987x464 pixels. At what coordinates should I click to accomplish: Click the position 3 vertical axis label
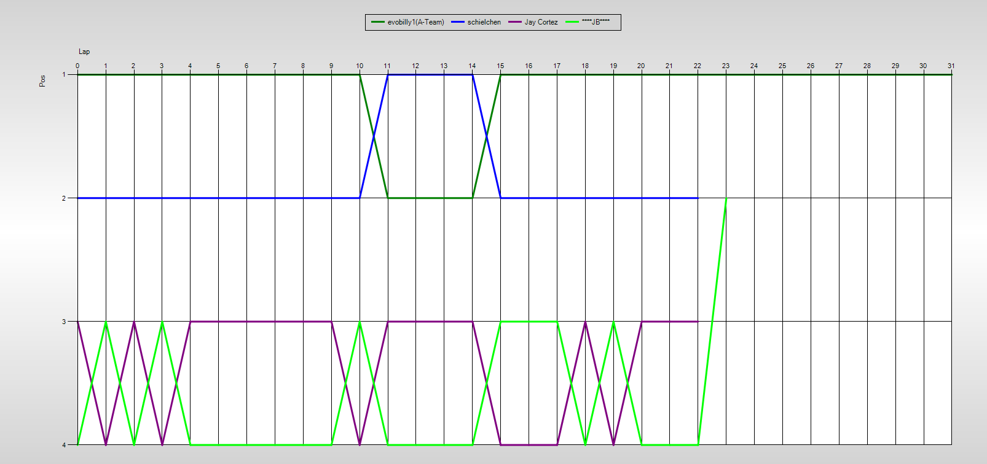pyautogui.click(x=64, y=321)
